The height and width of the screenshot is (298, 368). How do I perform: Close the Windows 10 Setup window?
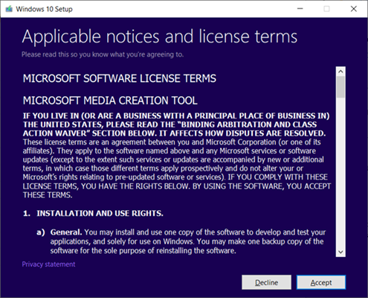pyautogui.click(x=354, y=9)
